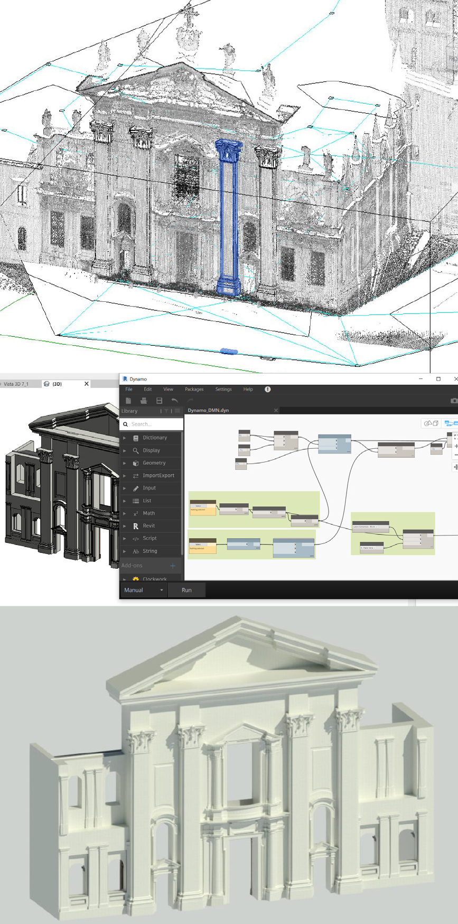Filter the library using funnel icon
Viewport: 458px width, 924px height.
(x=166, y=411)
